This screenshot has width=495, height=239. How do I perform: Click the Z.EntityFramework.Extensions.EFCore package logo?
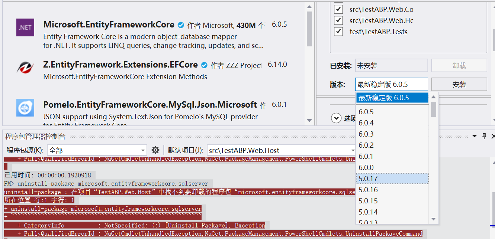point(25,67)
